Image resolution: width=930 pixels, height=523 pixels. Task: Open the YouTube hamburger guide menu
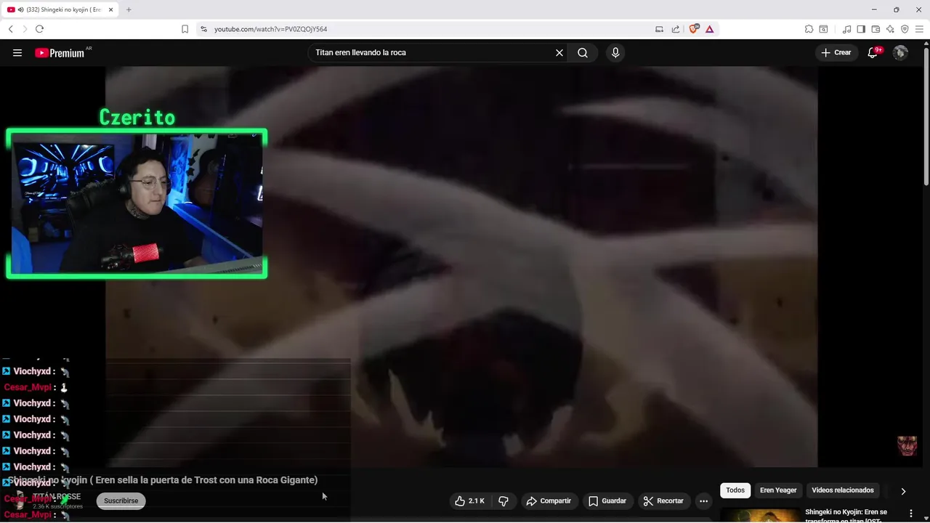tap(17, 52)
